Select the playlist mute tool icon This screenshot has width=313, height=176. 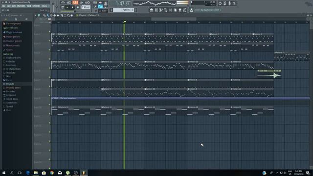click(54, 15)
